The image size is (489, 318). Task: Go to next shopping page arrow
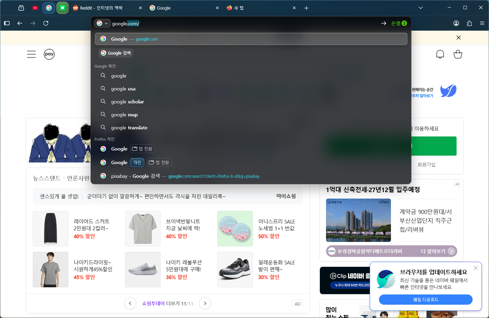[205, 303]
